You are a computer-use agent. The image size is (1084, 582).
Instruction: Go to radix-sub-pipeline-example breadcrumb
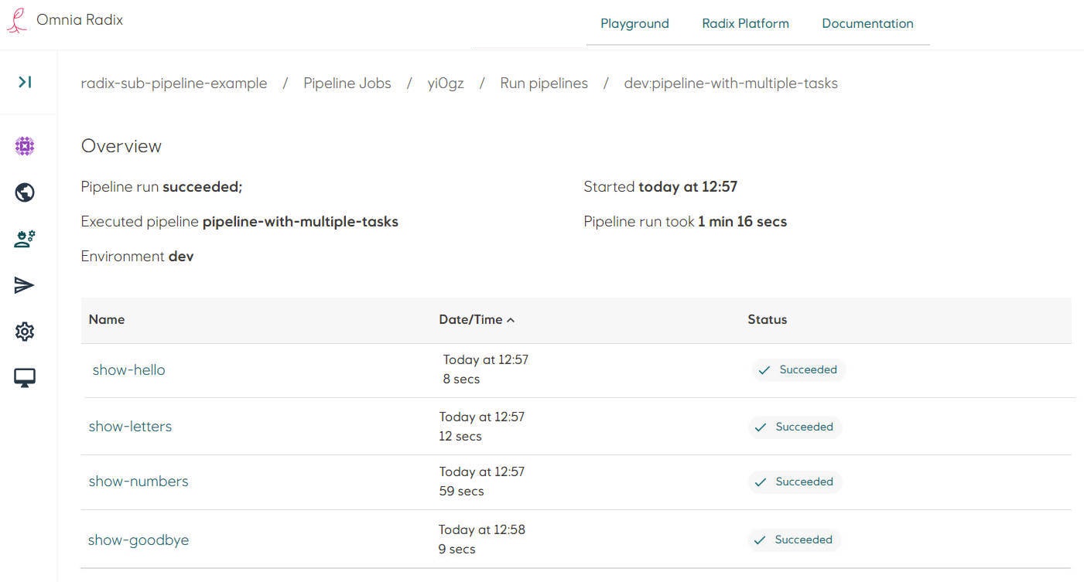[174, 83]
